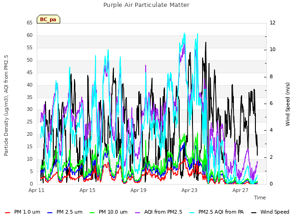This screenshot has height=221, width=294.
Task: Toggle the PM 2.5 um legend entry
Action: (65, 212)
